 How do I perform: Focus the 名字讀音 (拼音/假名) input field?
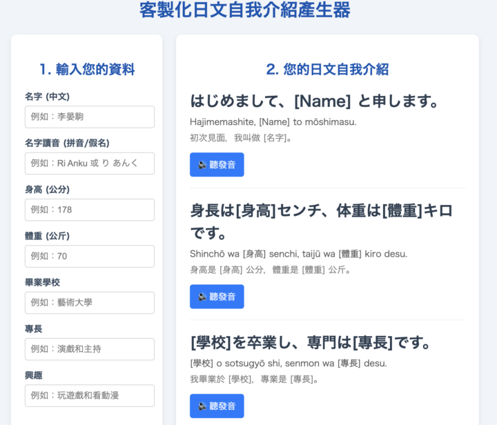pyautogui.click(x=90, y=164)
